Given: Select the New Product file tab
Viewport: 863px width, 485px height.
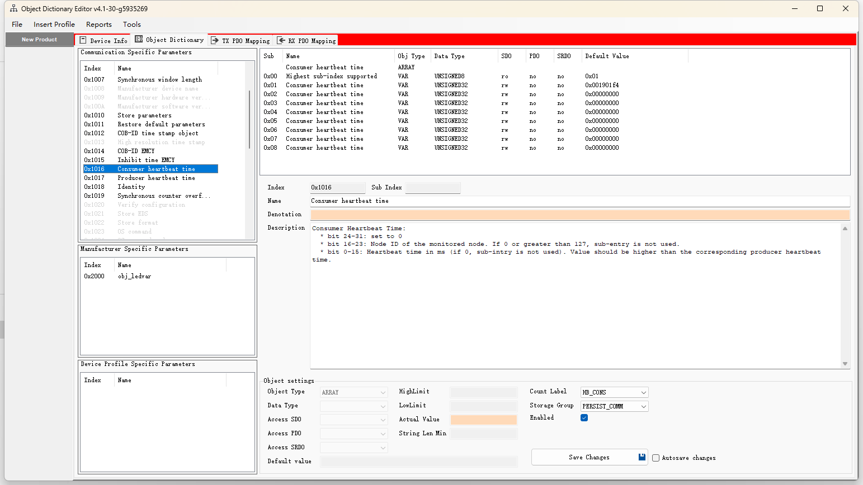Looking at the screenshot, I should pos(39,40).
